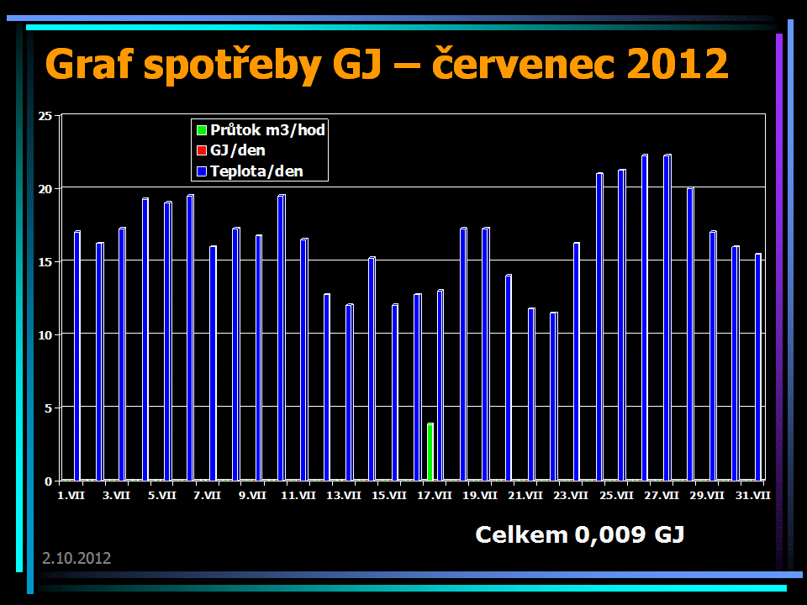Image resolution: width=807 pixels, height=605 pixels.
Task: Click the 25.VII x-axis label
Action: [x=616, y=496]
